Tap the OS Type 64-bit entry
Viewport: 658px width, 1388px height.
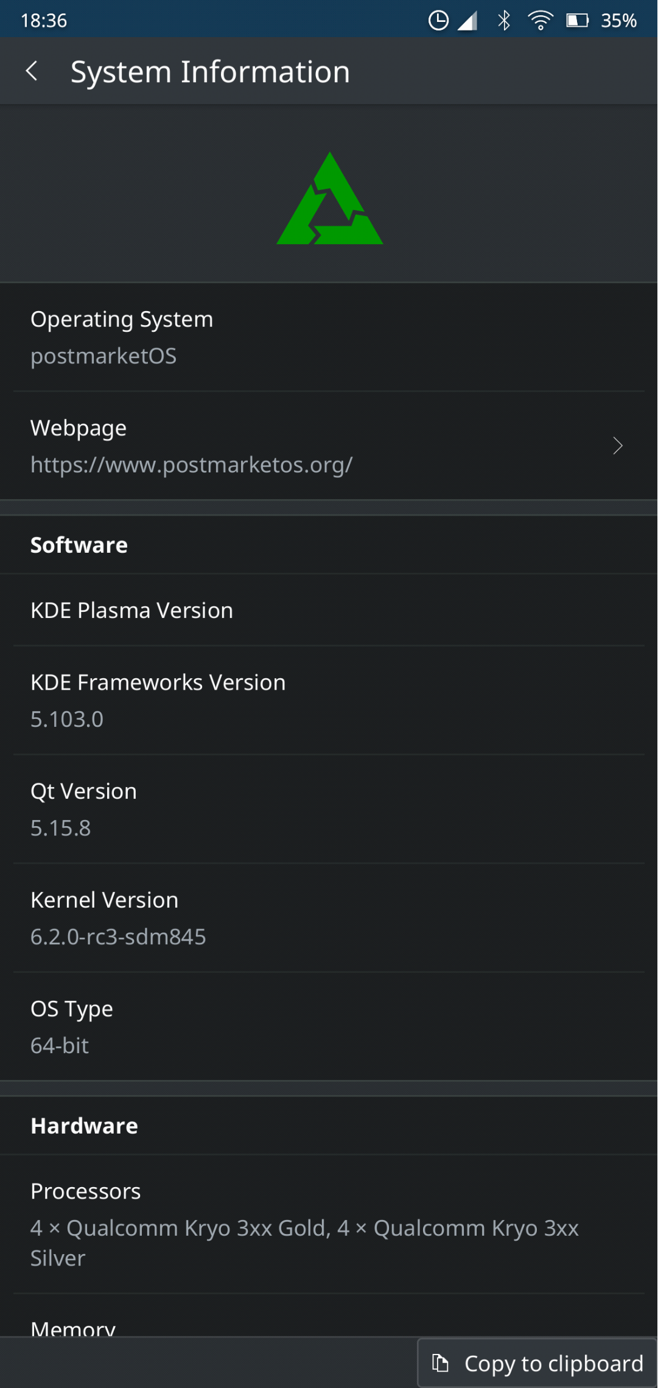(329, 1026)
